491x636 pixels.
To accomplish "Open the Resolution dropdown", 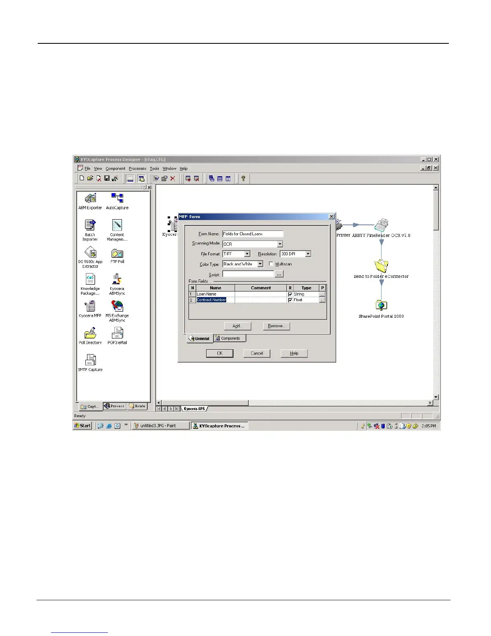I will pos(308,254).
